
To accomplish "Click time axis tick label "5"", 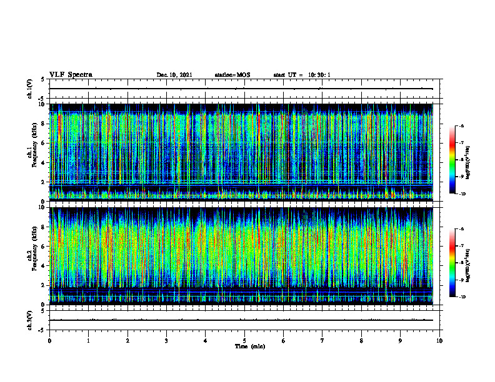I will (x=244, y=341).
